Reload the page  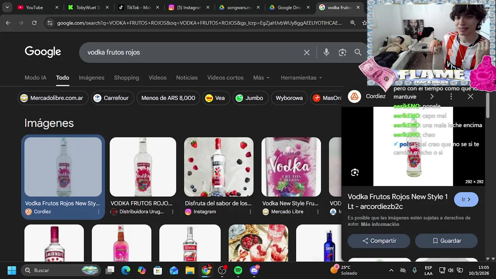[x=34, y=23]
